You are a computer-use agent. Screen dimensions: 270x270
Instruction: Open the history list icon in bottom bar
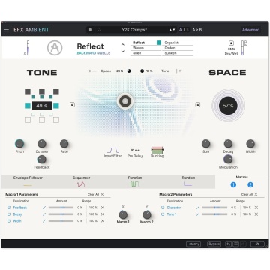click(235, 244)
